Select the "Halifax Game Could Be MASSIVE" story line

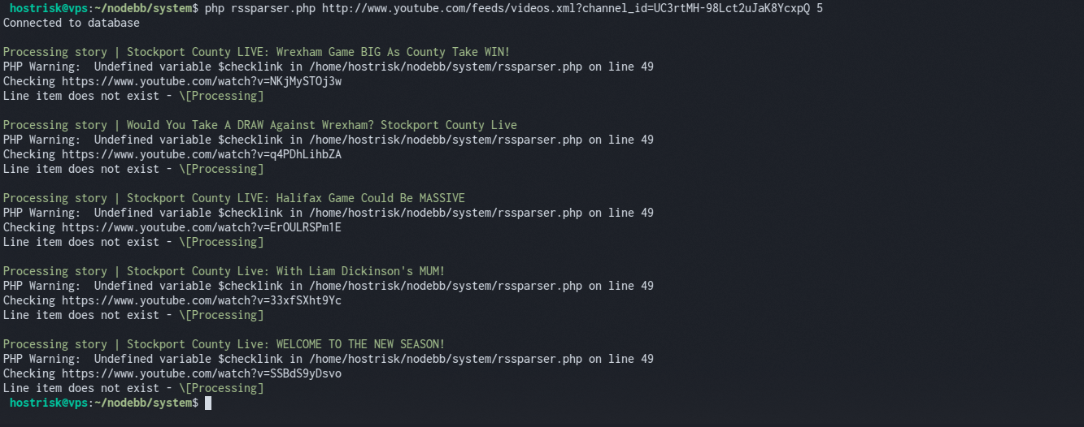coord(234,198)
